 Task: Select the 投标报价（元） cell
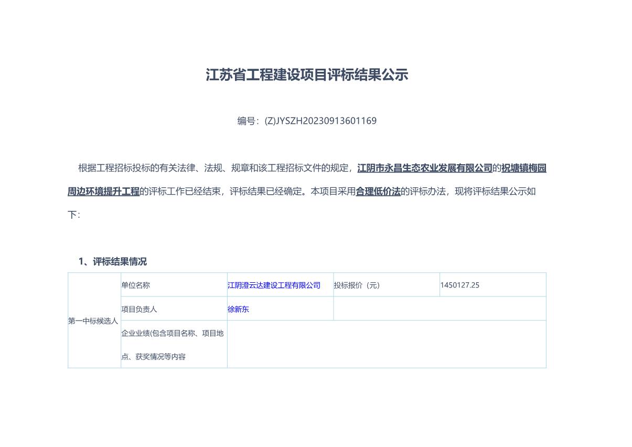387,285
